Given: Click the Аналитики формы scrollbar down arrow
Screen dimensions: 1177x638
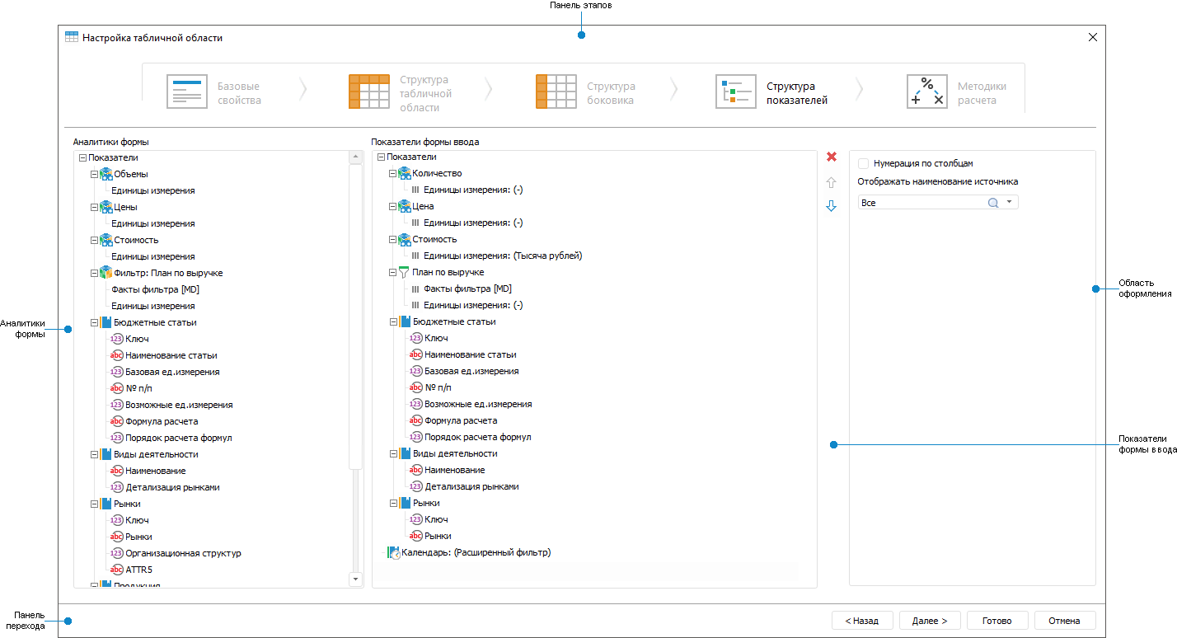Looking at the screenshot, I should [x=356, y=579].
